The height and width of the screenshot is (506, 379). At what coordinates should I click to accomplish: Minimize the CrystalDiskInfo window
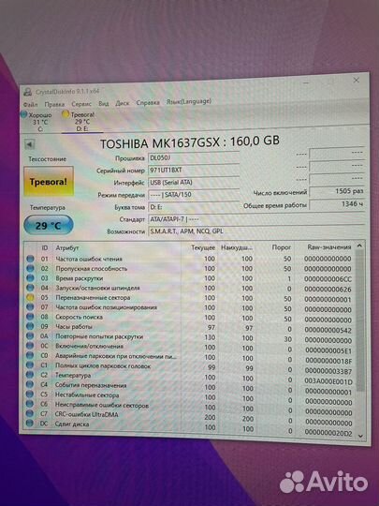coord(306,83)
